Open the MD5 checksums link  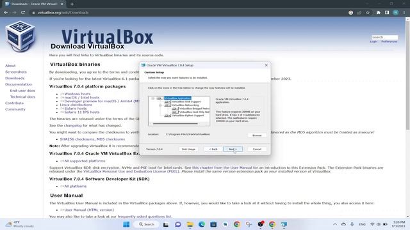tap(111, 139)
